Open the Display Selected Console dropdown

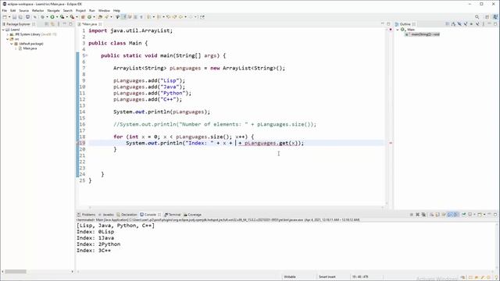pyautogui.click(x=474, y=215)
